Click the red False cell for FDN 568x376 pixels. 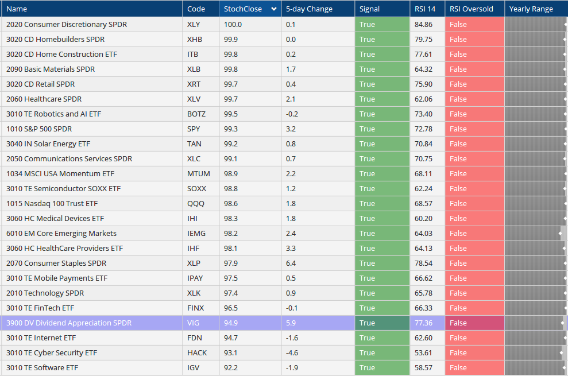(474, 338)
